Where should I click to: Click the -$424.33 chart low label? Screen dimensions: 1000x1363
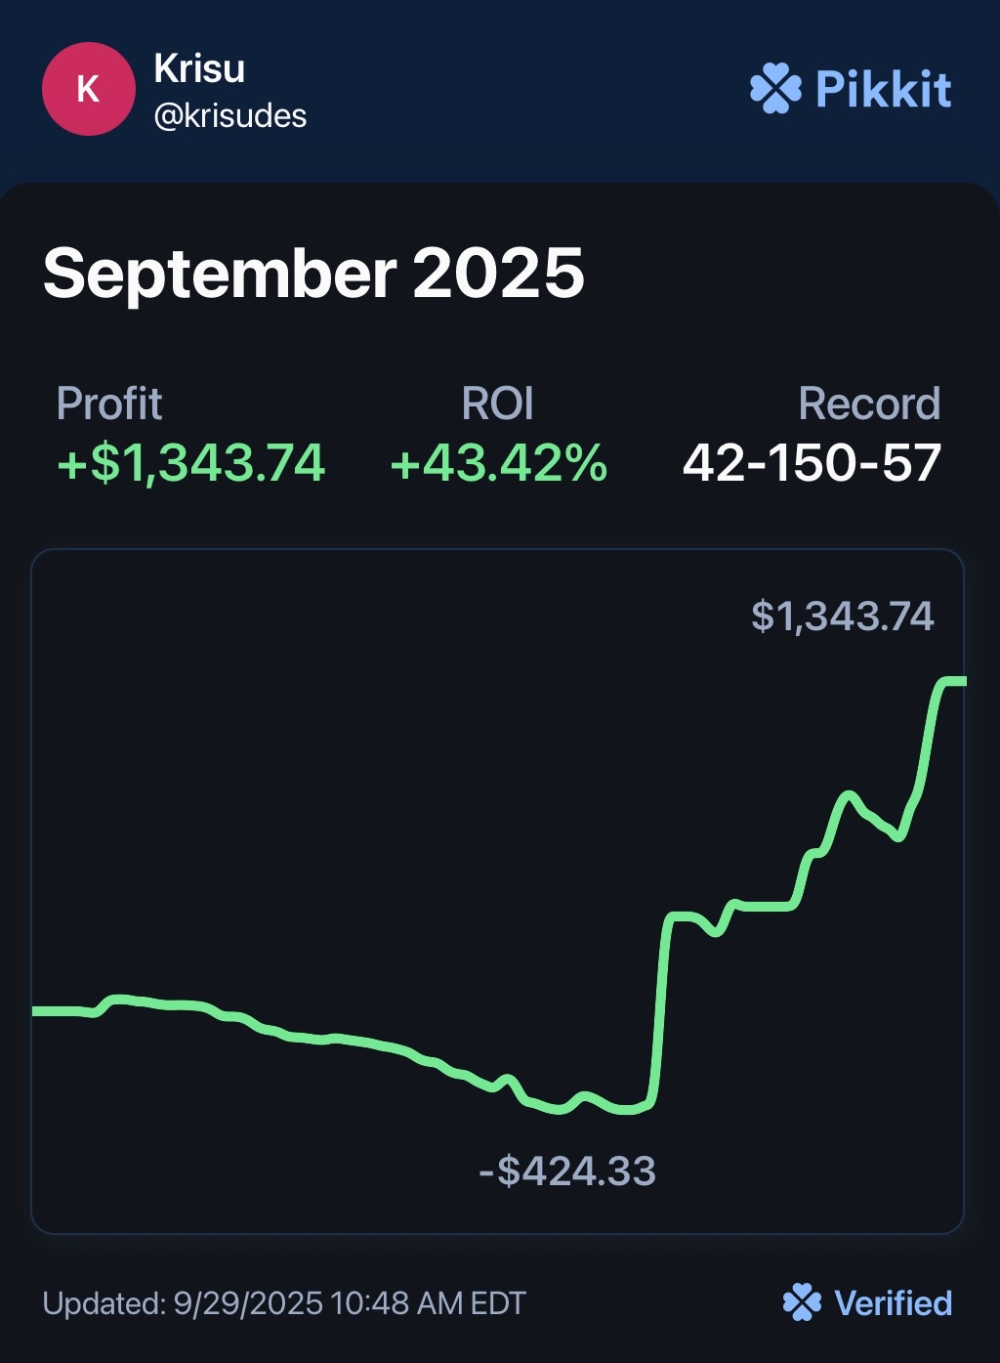(567, 1170)
